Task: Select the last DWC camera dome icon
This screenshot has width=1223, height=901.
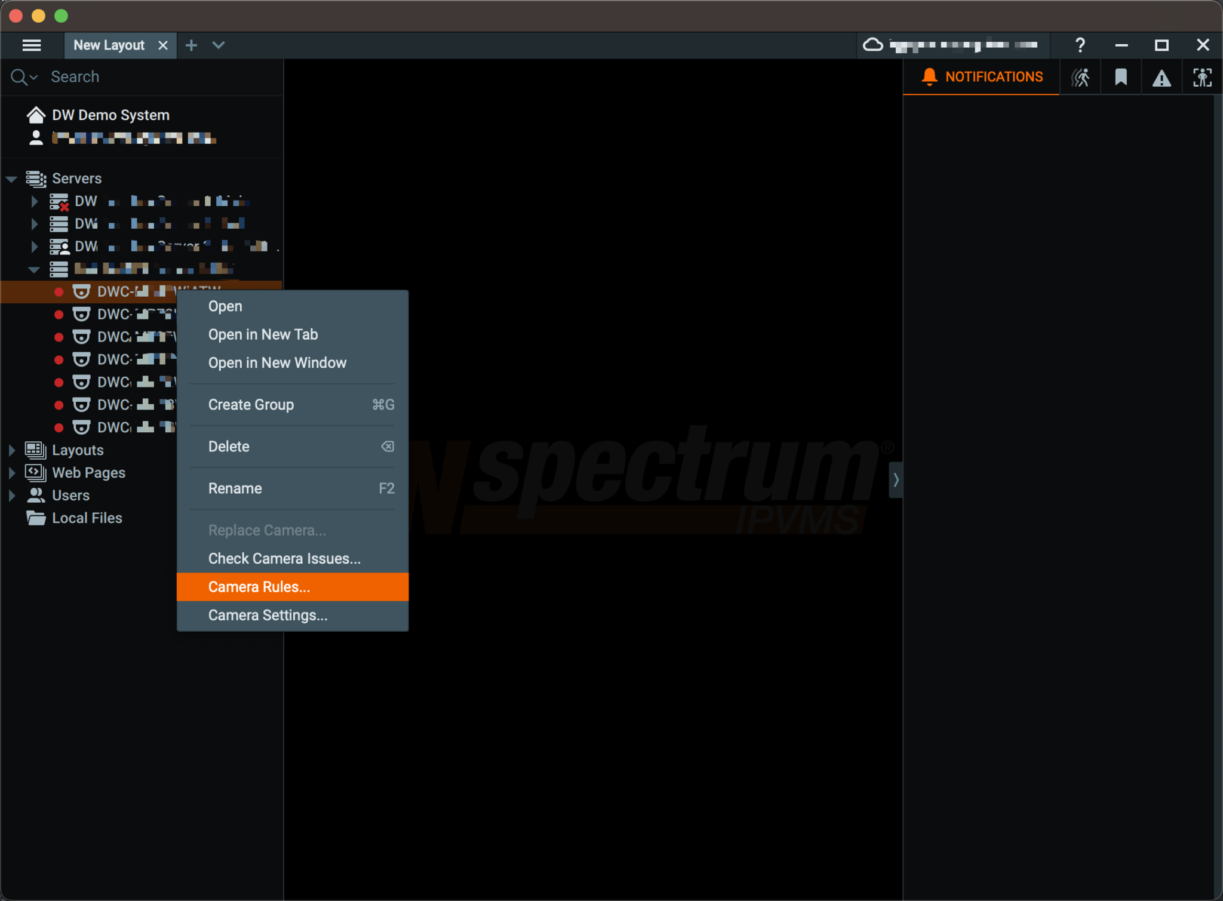Action: 81,428
